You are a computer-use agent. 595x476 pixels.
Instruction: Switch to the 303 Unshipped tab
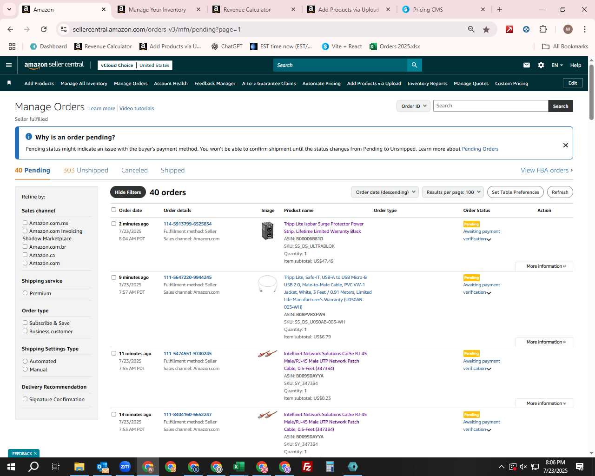coord(86,170)
